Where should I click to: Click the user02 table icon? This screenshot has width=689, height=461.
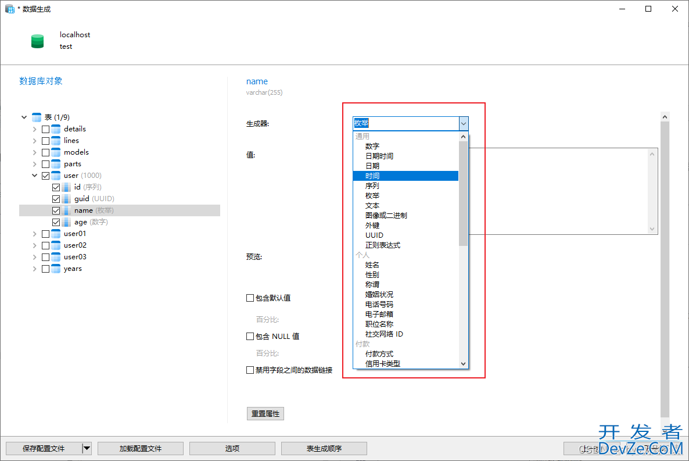[56, 245]
